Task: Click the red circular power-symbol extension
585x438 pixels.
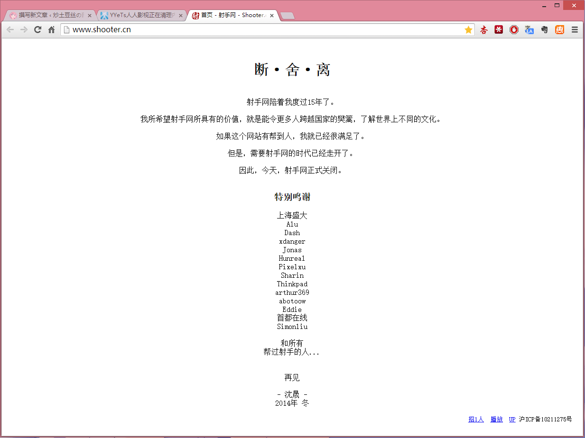Action: pos(514,30)
